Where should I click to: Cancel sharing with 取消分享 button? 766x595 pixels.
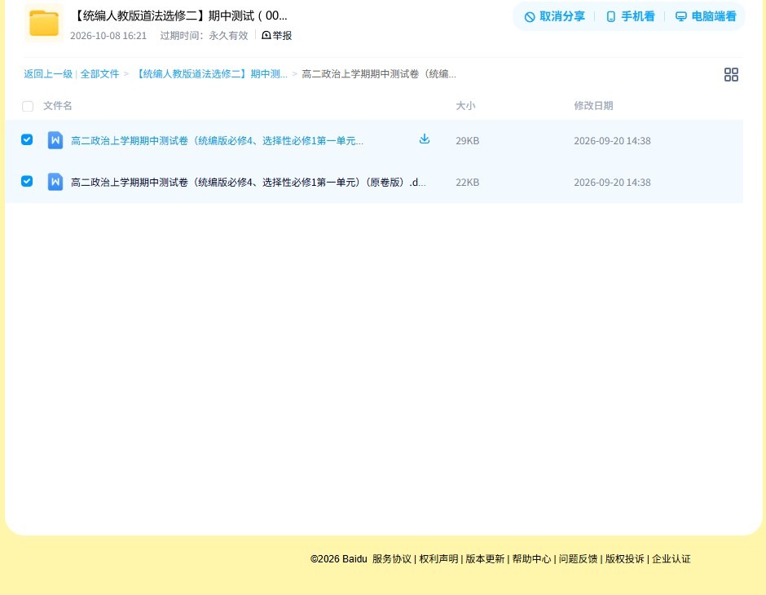pyautogui.click(x=554, y=16)
